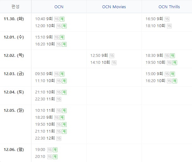192x162 pixels.
Task: Click the 20:10 entry on 12.06
Action: [40, 157]
